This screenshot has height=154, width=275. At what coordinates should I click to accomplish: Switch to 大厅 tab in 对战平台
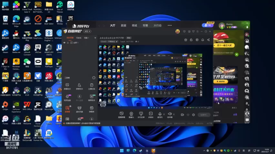pyautogui.click(x=113, y=25)
